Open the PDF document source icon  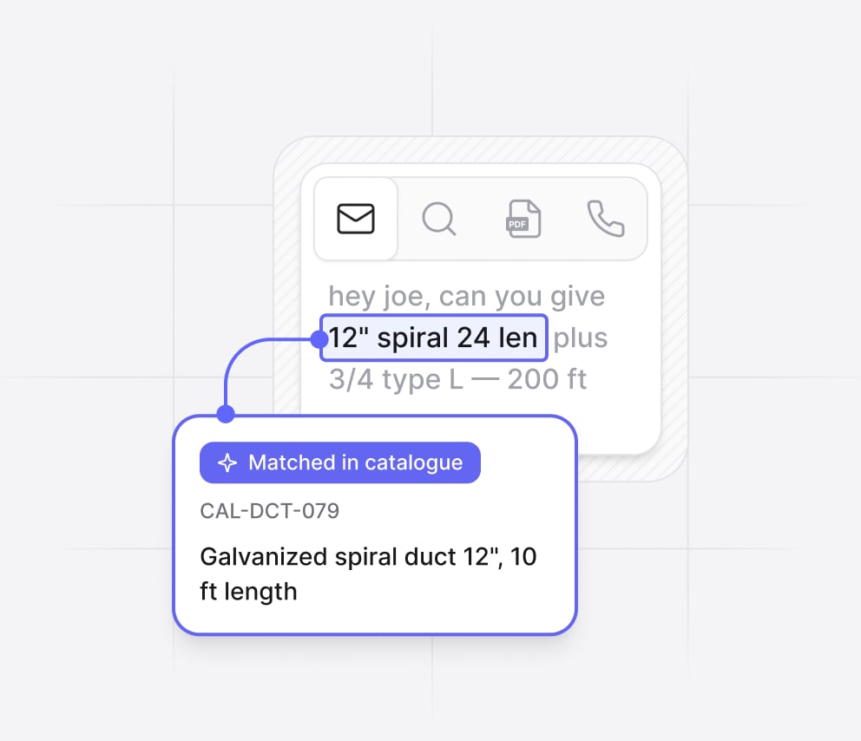[523, 219]
